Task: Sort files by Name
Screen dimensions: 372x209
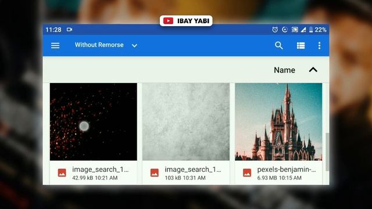Action: [284, 70]
